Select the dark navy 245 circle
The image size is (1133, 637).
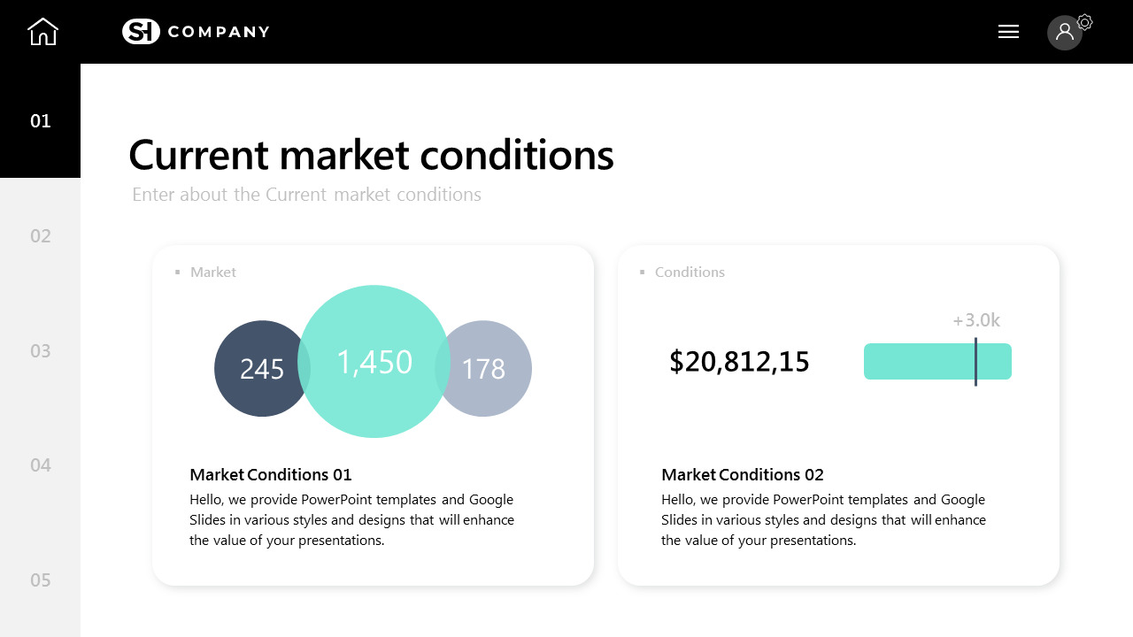coord(257,369)
